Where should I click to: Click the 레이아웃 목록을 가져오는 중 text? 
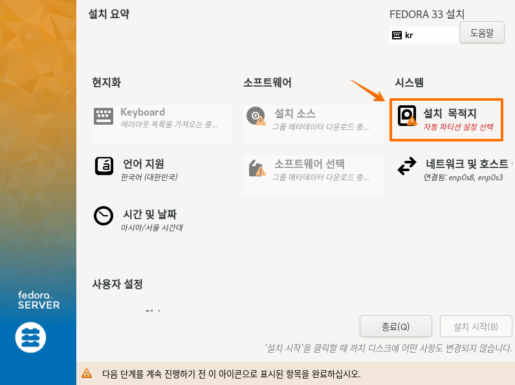(x=169, y=125)
